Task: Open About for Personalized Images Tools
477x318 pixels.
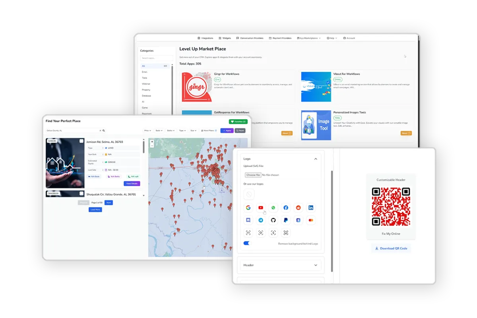Action: (x=406, y=133)
